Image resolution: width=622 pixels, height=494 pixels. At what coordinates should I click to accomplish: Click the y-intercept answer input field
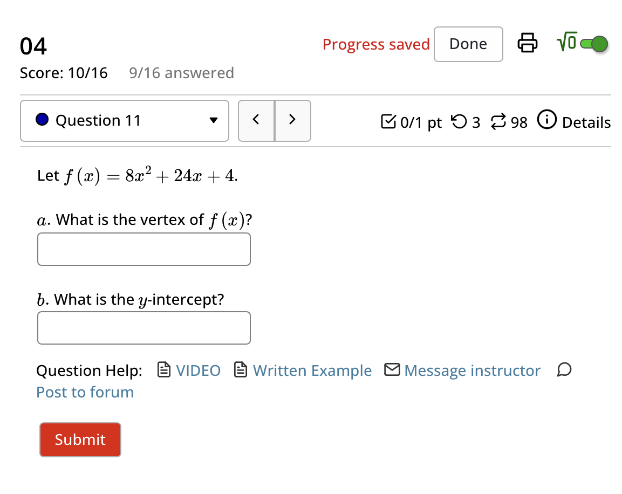(144, 328)
